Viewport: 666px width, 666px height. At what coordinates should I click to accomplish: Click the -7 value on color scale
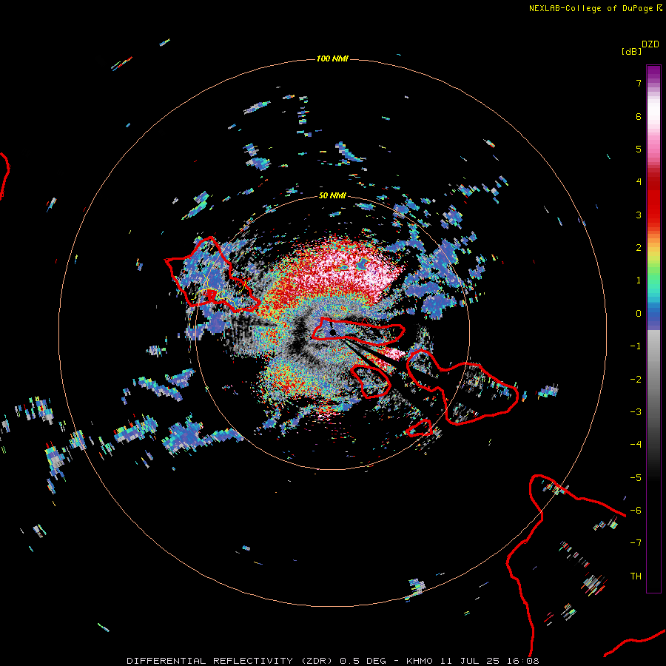click(636, 543)
